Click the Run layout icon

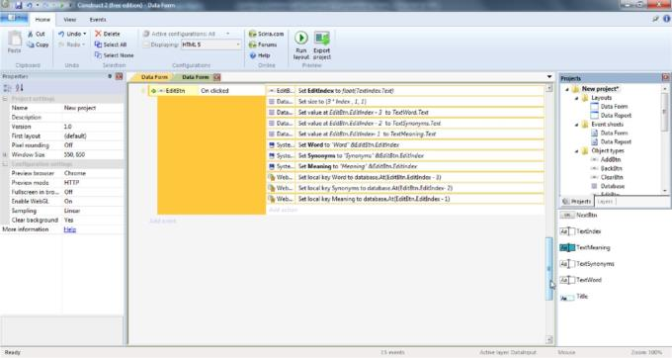pos(300,38)
